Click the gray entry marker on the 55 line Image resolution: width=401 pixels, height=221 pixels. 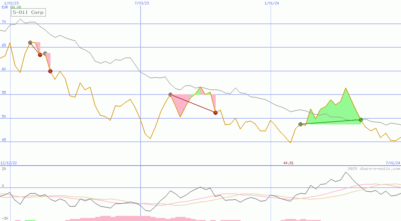point(170,95)
